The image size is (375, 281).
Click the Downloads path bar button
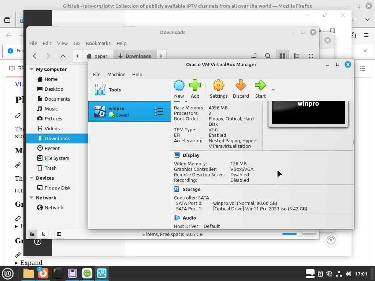point(135,56)
